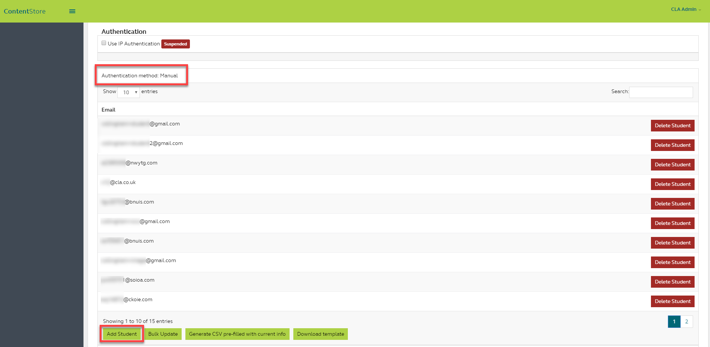The image size is (710, 347).
Task: Click the Bulk Update button
Action: click(163, 334)
